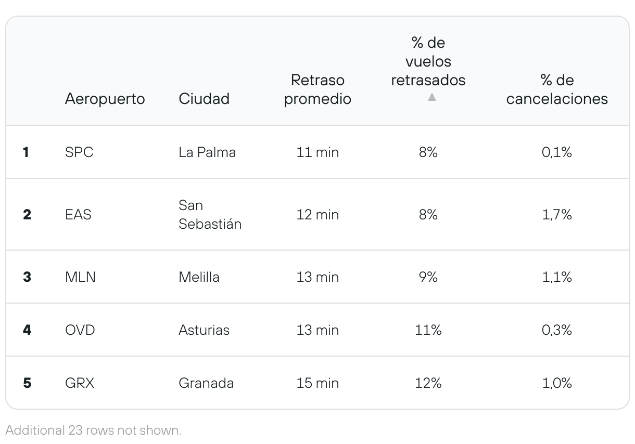Click the San Sebastián city cell
Viewport: 635px width, 444px height.
click(210, 214)
